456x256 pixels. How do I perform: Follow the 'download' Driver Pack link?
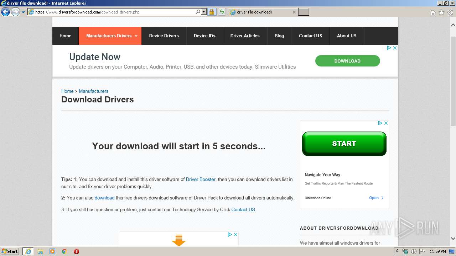[104, 198]
